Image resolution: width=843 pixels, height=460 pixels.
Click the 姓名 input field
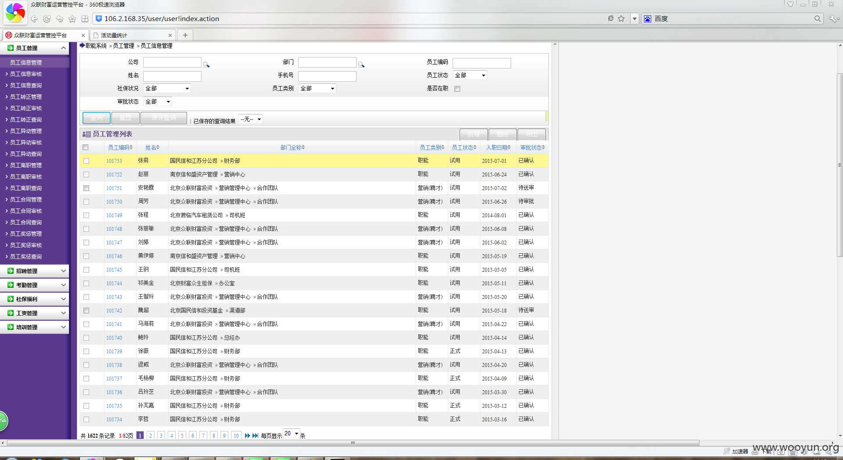click(172, 76)
